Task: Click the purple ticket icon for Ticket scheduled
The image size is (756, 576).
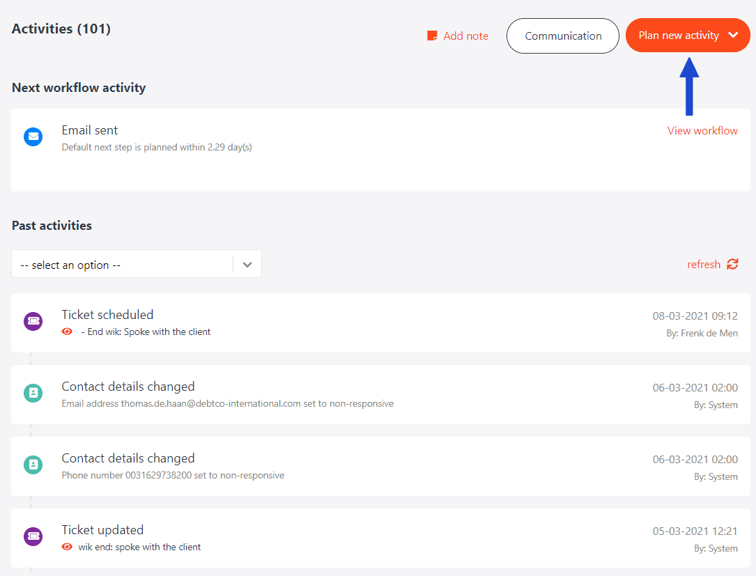Action: coord(33,321)
